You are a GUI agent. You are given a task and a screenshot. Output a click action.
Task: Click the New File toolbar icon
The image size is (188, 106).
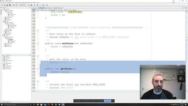[x=2, y=5]
